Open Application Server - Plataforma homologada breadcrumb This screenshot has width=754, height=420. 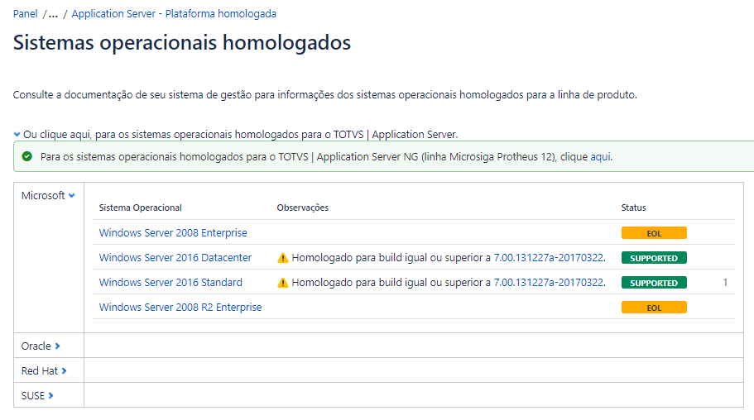click(174, 13)
